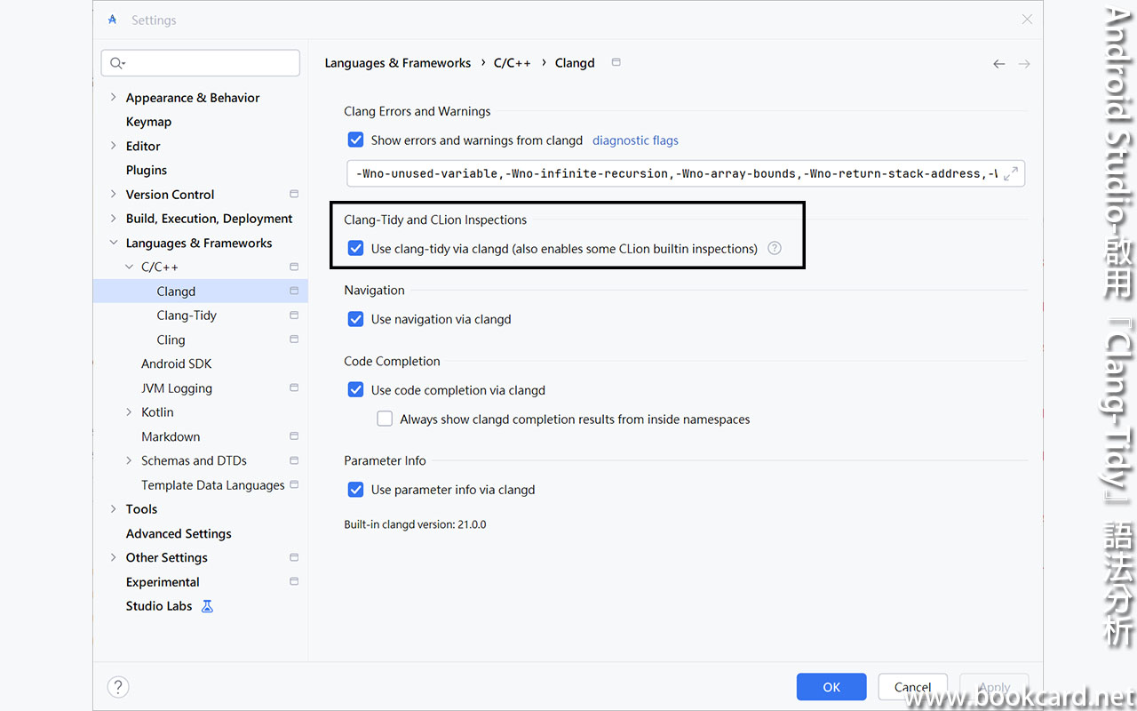Open the Android SDK settings page

[176, 363]
